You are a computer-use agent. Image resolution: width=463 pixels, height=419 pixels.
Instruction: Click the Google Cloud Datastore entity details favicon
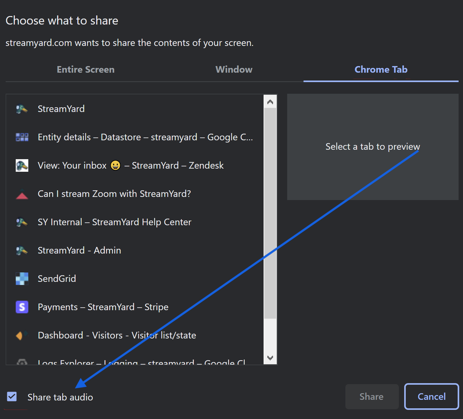[22, 137]
